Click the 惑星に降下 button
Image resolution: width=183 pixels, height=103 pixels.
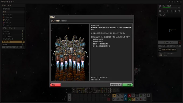point(168,42)
